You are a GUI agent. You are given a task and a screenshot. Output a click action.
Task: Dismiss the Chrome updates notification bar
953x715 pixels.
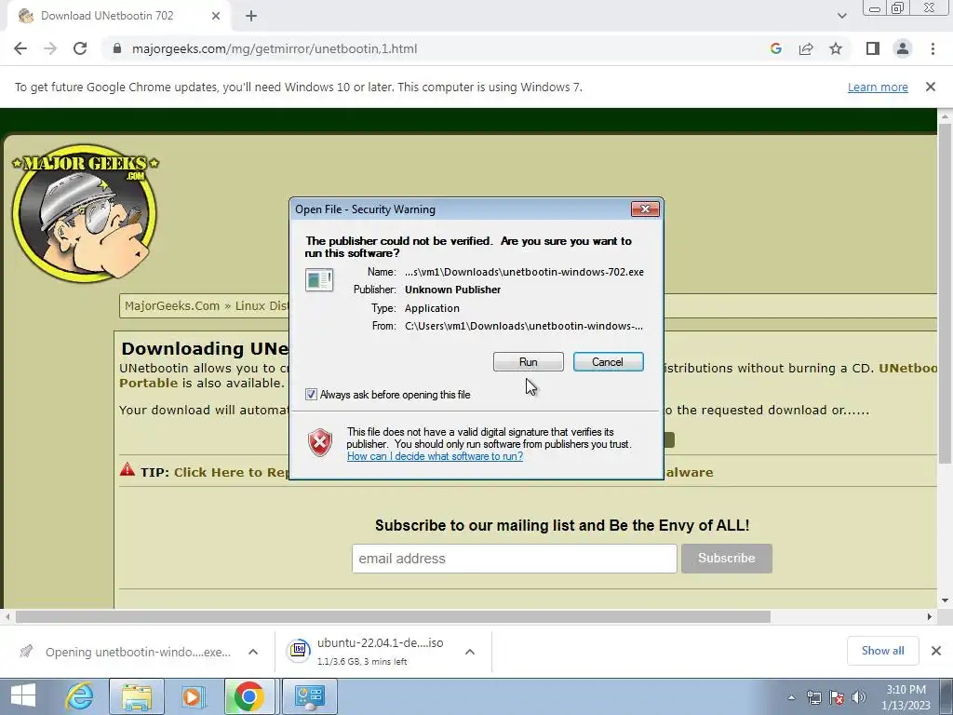pos(930,87)
